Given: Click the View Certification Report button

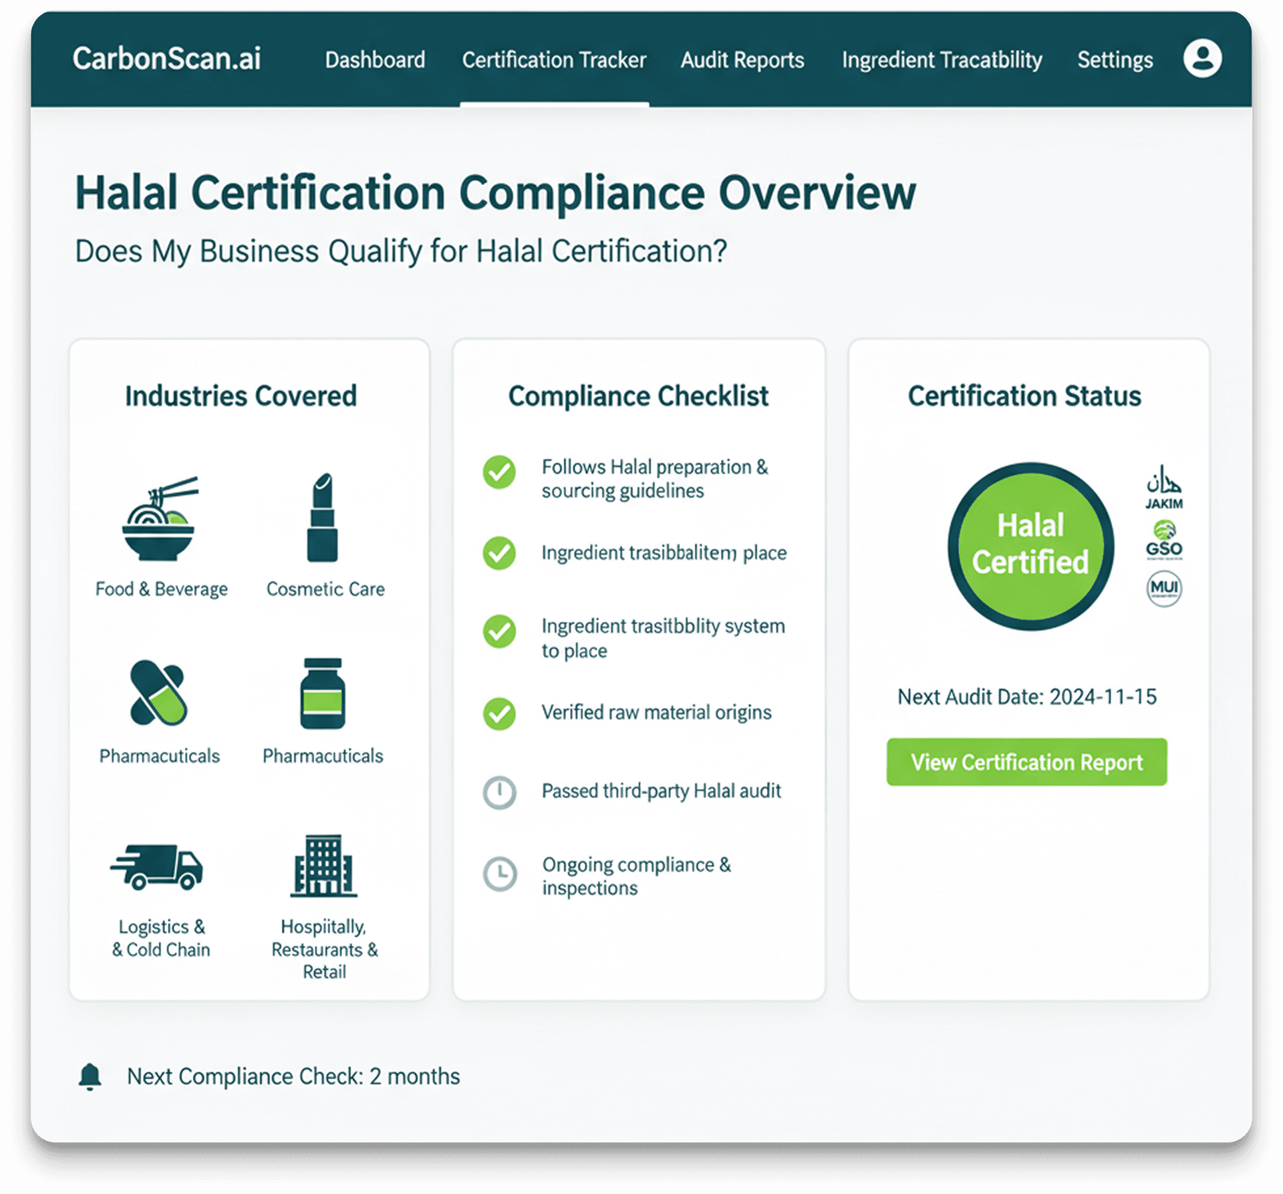Looking at the screenshot, I should click(x=1026, y=762).
